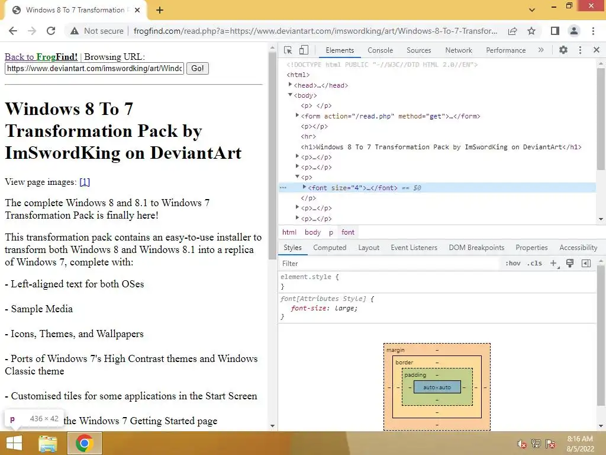Image resolution: width=606 pixels, height=455 pixels.
Task: Open the Event Listeners subtab
Action: click(x=414, y=248)
